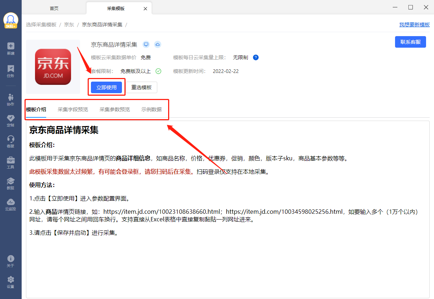Click the large 京东商品详情采集 heading in the description
This screenshot has height=299, width=434.
click(x=64, y=130)
